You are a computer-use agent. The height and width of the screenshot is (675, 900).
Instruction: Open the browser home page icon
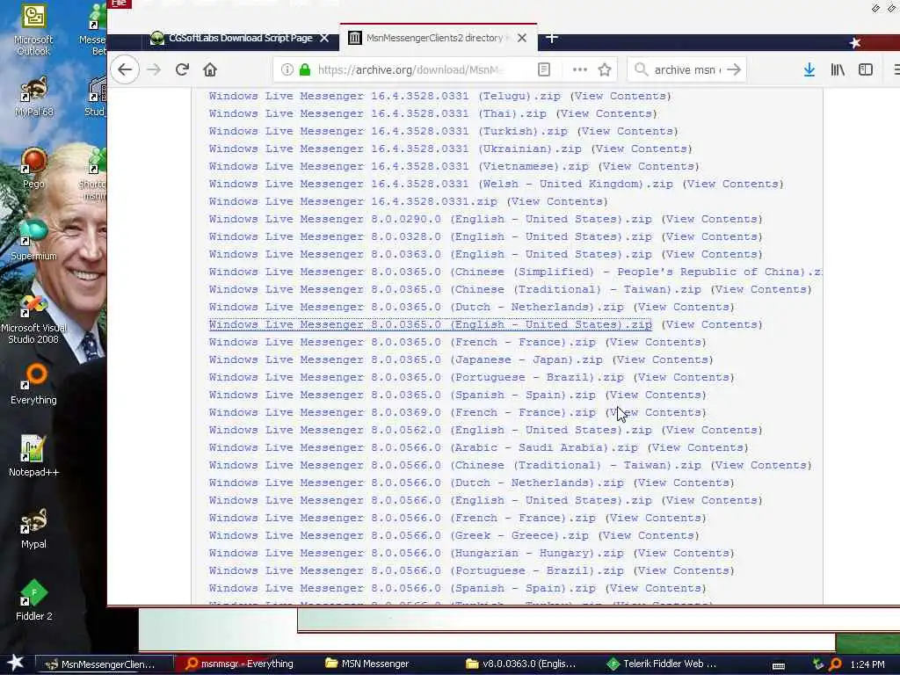pos(210,70)
